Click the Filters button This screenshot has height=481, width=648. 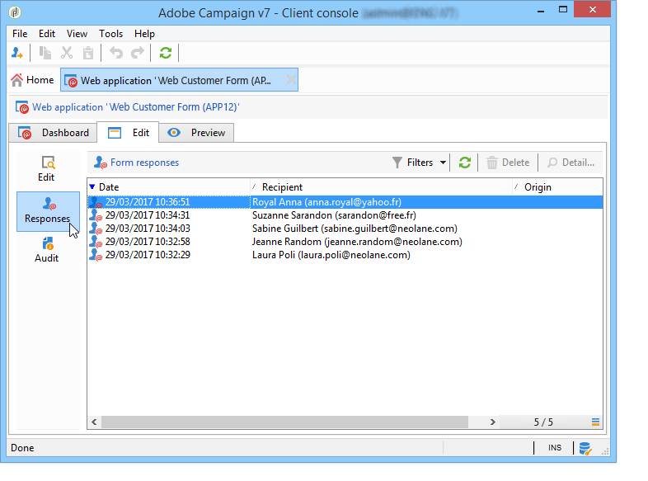point(412,163)
